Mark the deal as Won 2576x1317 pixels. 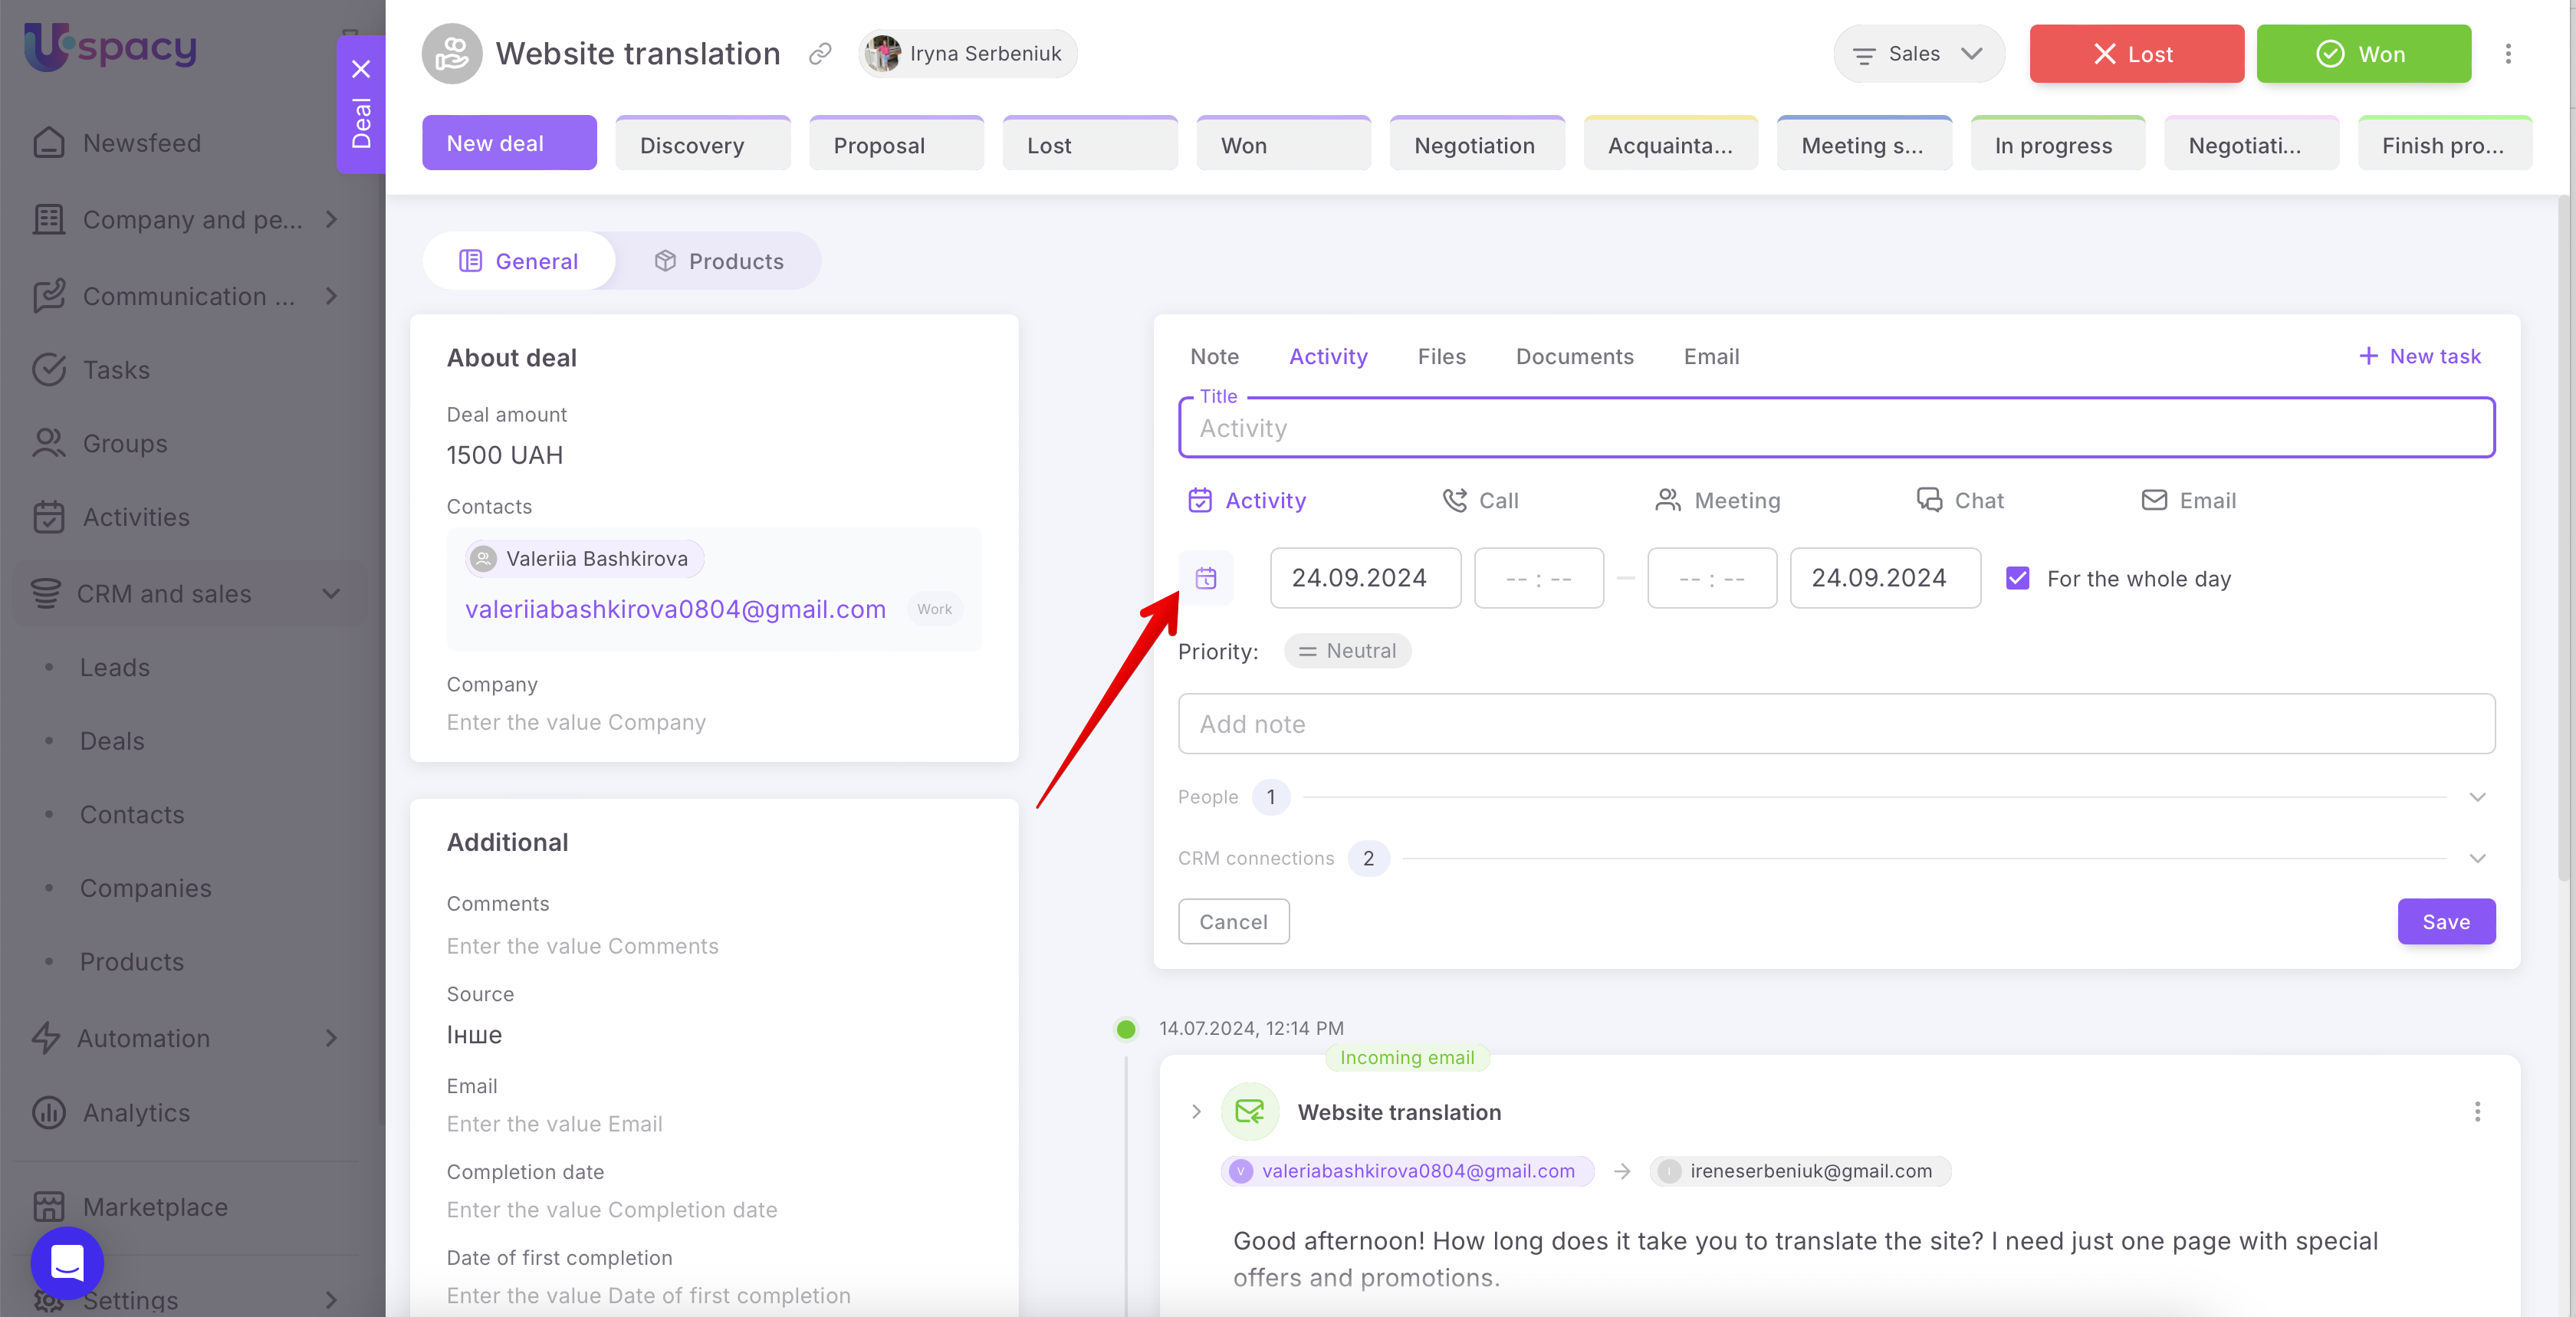coord(2363,54)
